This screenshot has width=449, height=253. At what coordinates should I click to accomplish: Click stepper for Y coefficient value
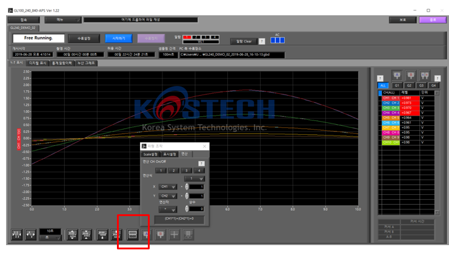tap(187, 196)
